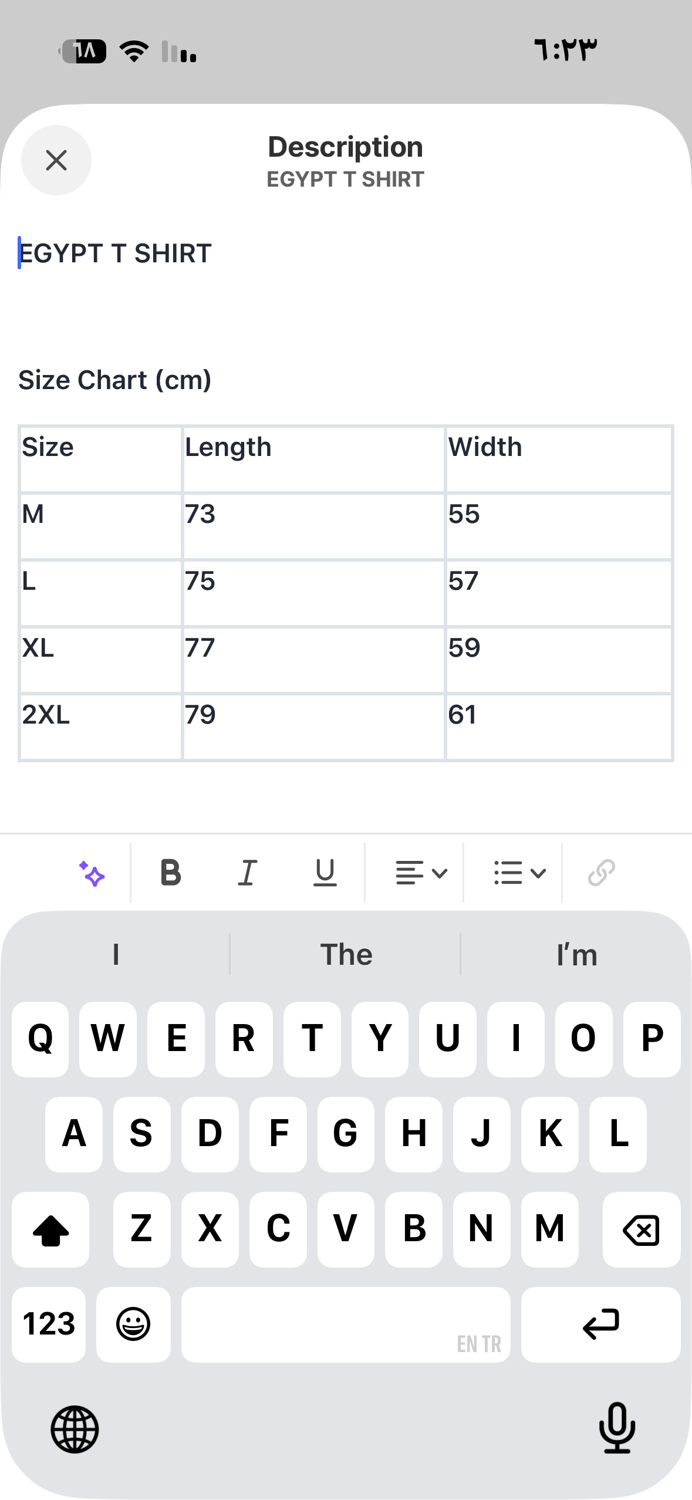The width and height of the screenshot is (692, 1500).
Task: Close the Description sheet
Action: pos(56,160)
